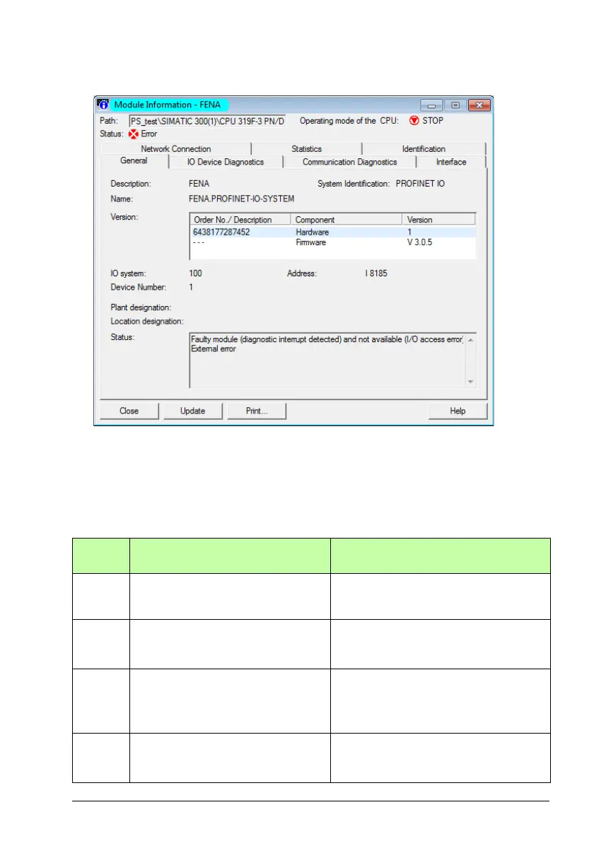Image resolution: width=594 pixels, height=841 pixels.
Task: Click the I 8185 address value
Action: [x=376, y=274]
